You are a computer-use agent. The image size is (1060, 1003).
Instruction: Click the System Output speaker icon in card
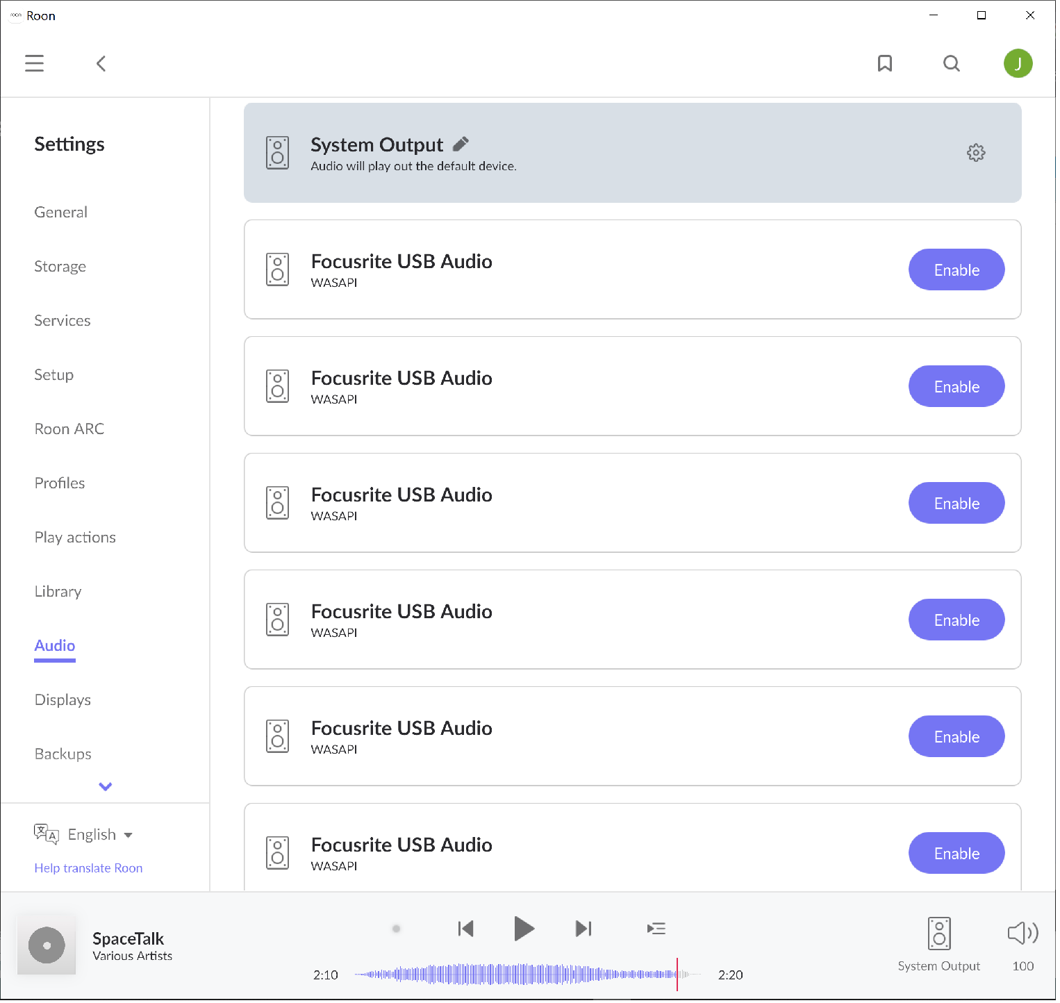(x=277, y=153)
